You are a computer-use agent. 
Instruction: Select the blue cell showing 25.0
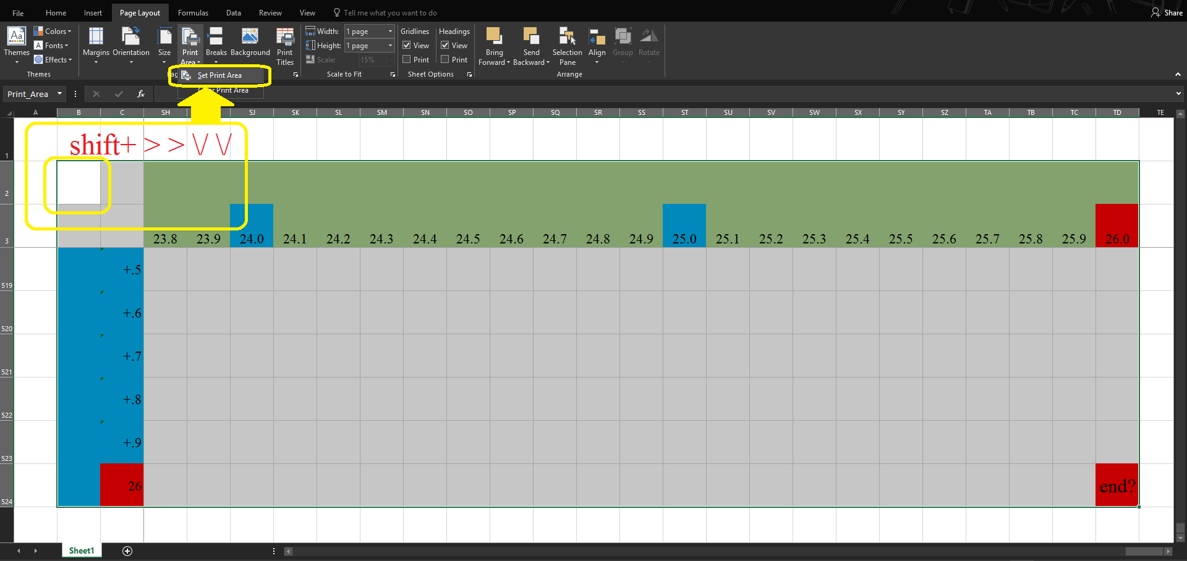point(684,226)
